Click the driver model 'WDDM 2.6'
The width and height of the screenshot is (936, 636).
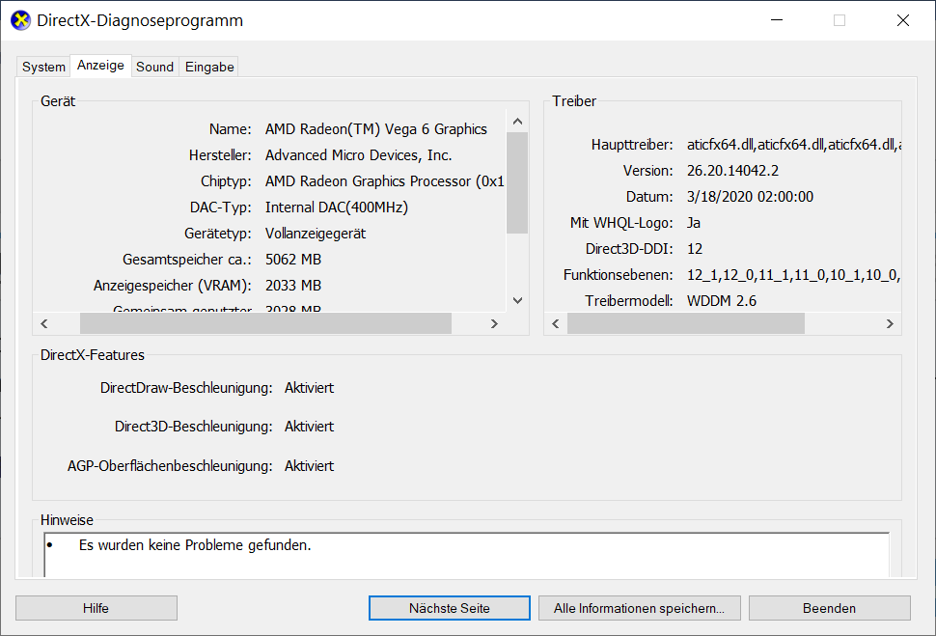(721, 301)
